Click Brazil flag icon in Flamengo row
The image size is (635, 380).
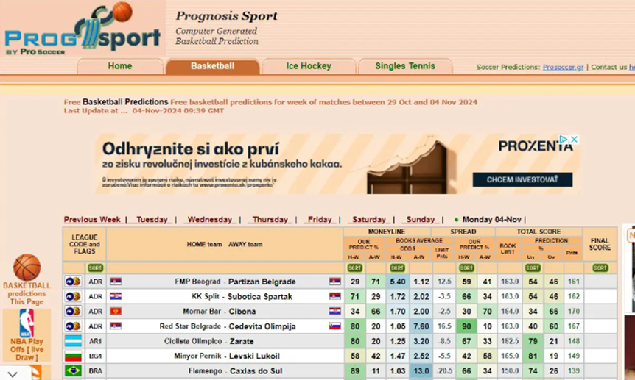click(73, 371)
